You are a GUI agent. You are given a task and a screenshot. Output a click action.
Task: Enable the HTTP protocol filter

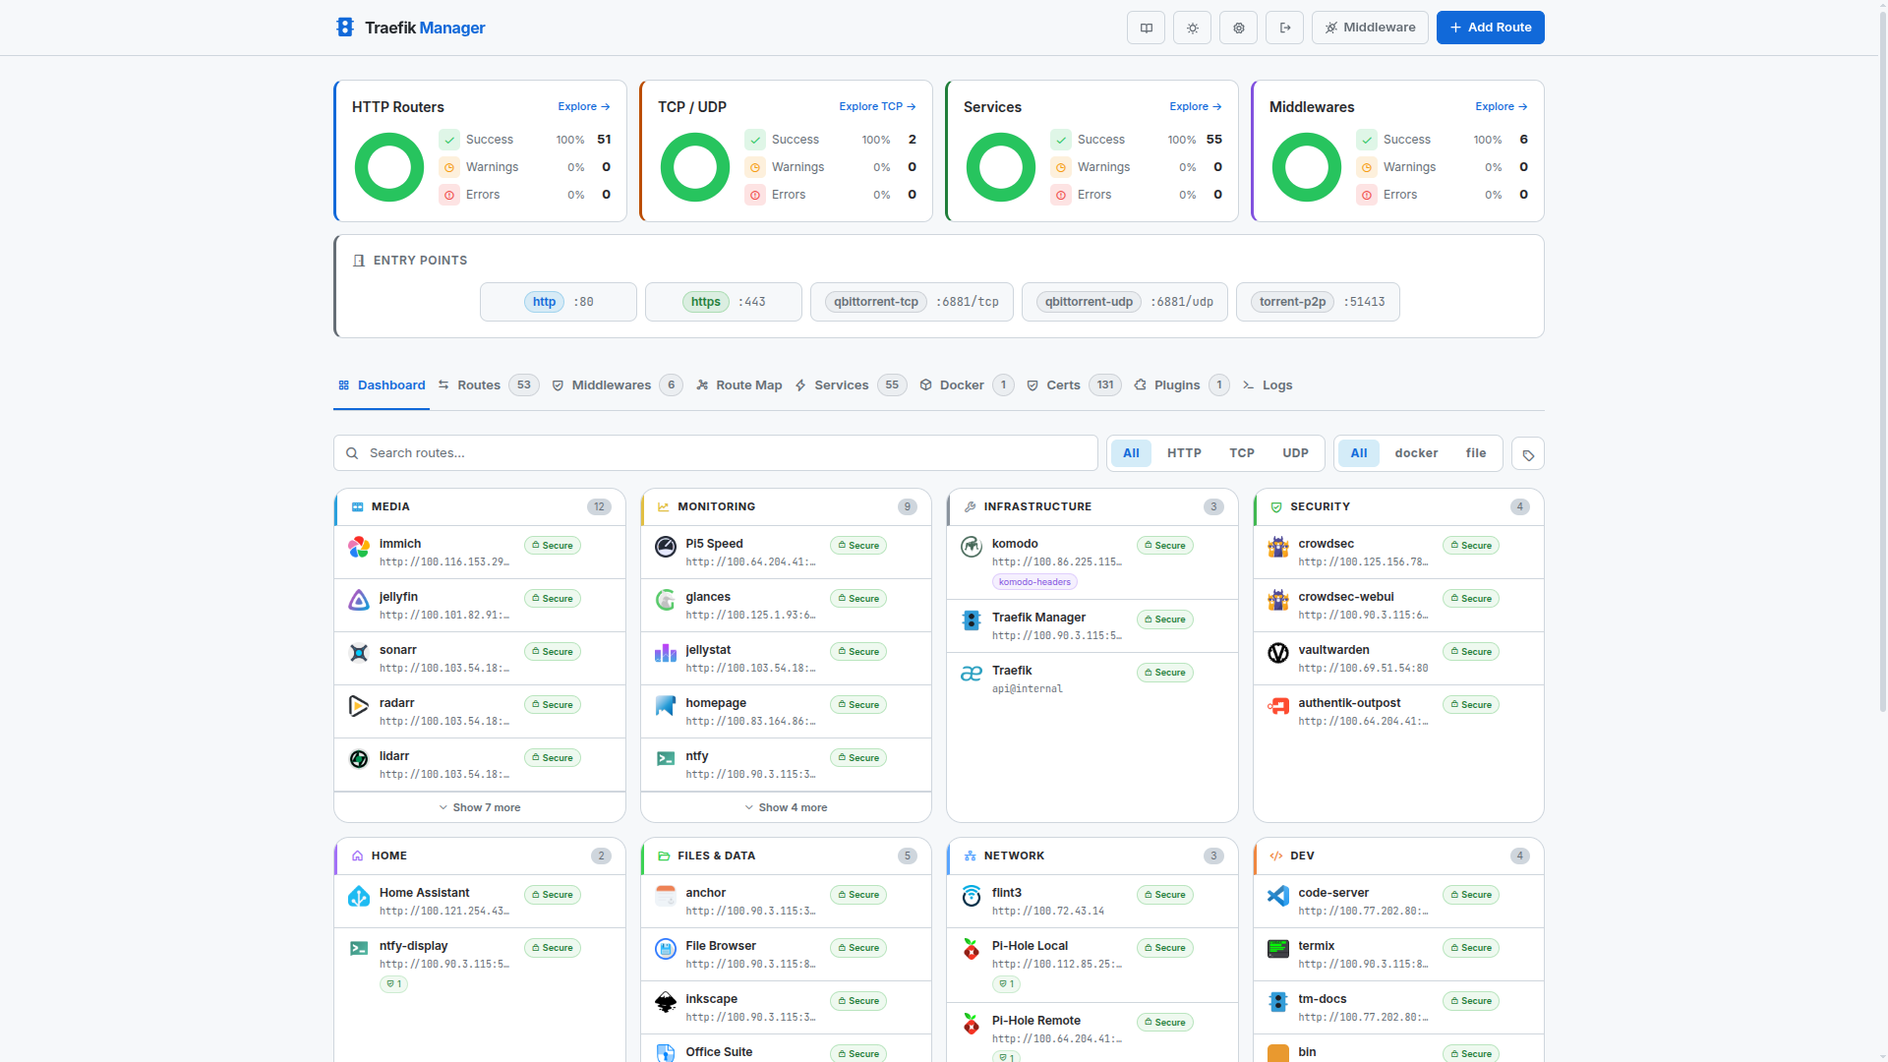click(x=1184, y=453)
